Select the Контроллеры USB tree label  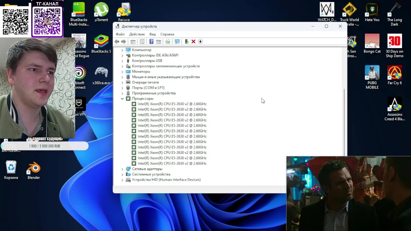pos(147,61)
